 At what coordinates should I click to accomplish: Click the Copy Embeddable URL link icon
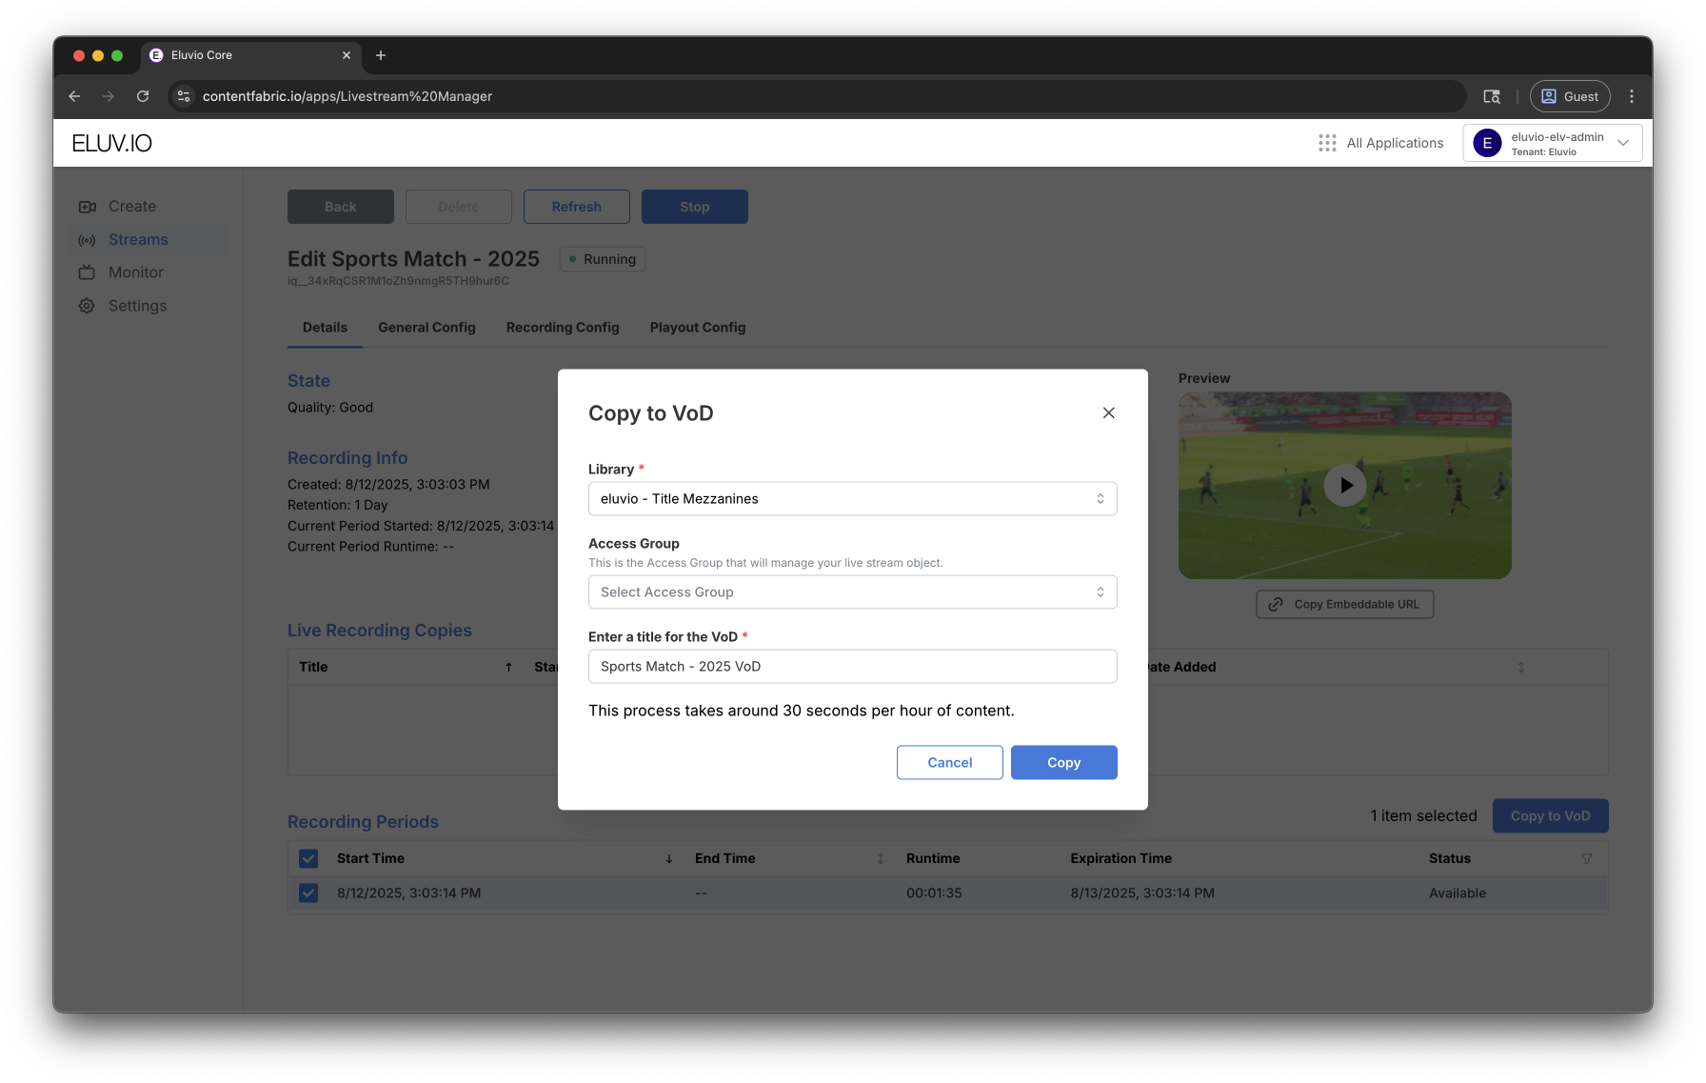(x=1276, y=605)
